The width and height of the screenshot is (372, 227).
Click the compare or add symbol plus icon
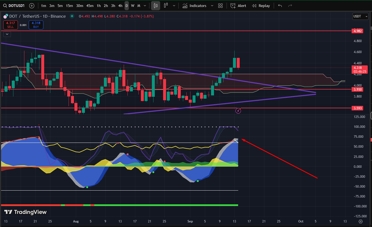pos(32,6)
